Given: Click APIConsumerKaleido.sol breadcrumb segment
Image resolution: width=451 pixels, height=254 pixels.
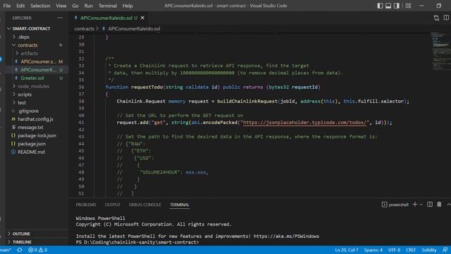Looking at the screenshot, I should coord(134,29).
